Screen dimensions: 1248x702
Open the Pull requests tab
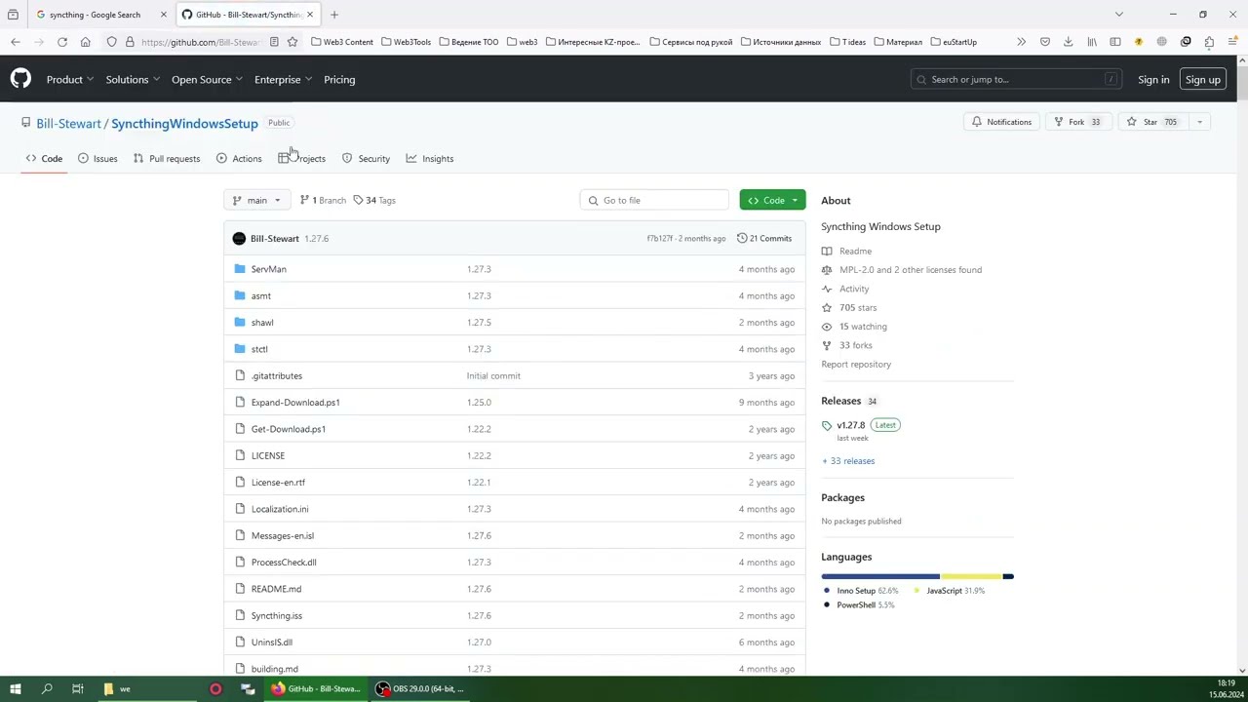click(x=167, y=158)
